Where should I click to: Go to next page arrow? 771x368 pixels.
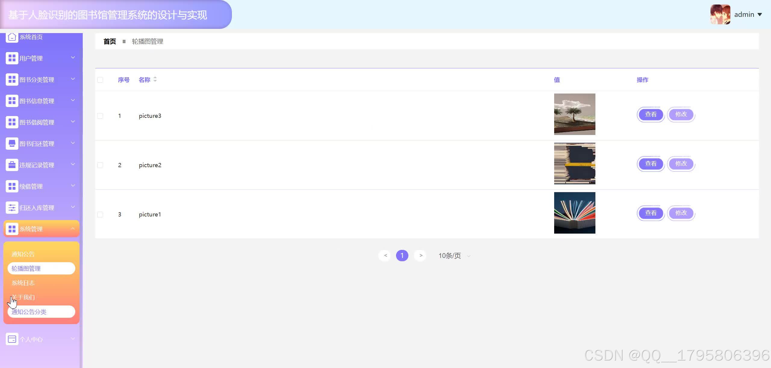[421, 256]
